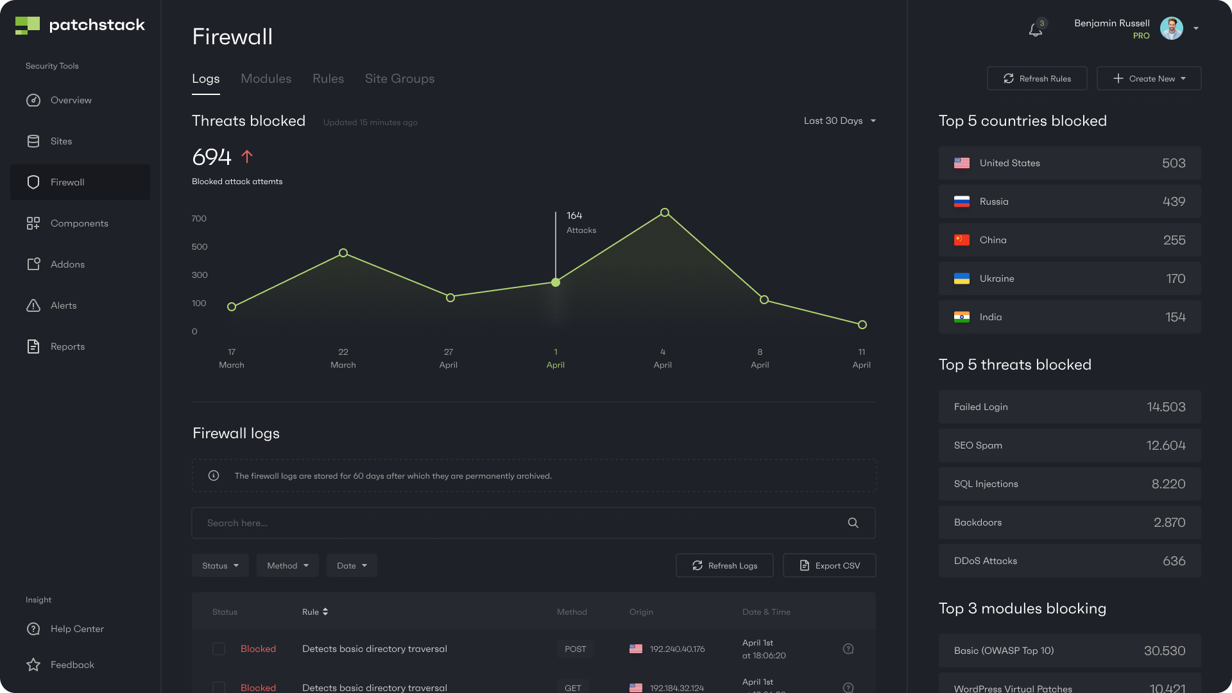
Task: Expand the Status filter dropdown
Action: (220, 565)
